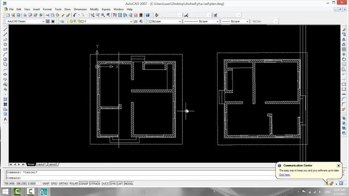Open the layer list dropdown
The image size is (349, 196).
(99, 21)
